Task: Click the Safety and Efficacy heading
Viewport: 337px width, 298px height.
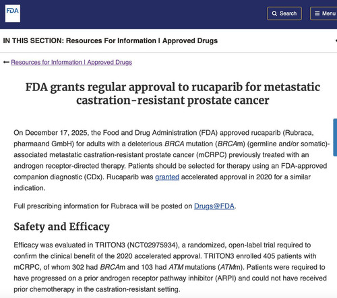Action: pyautogui.click(x=61, y=227)
